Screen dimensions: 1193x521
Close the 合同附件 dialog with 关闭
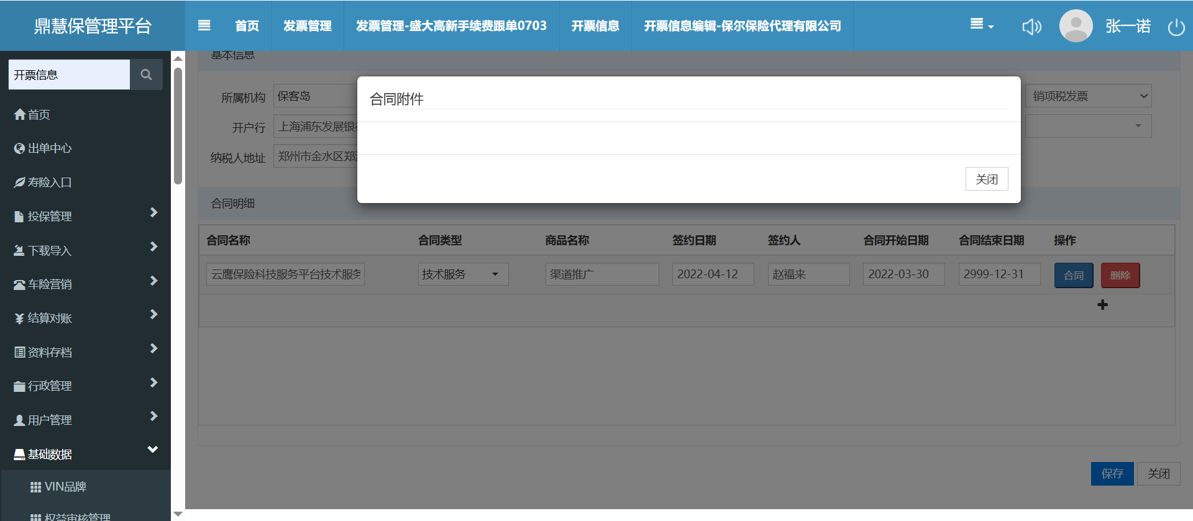pos(987,179)
